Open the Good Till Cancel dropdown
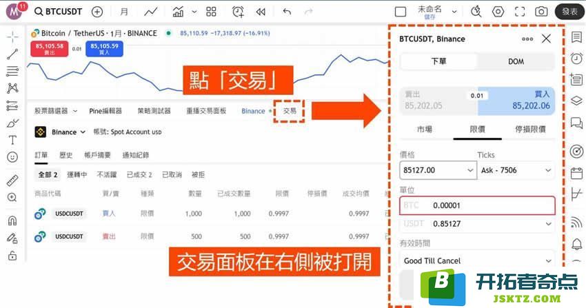 click(477, 260)
